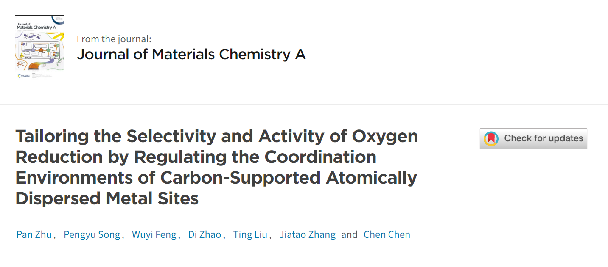Click the Crossmark bookmark icon
The width and height of the screenshot is (608, 267).
(x=492, y=138)
